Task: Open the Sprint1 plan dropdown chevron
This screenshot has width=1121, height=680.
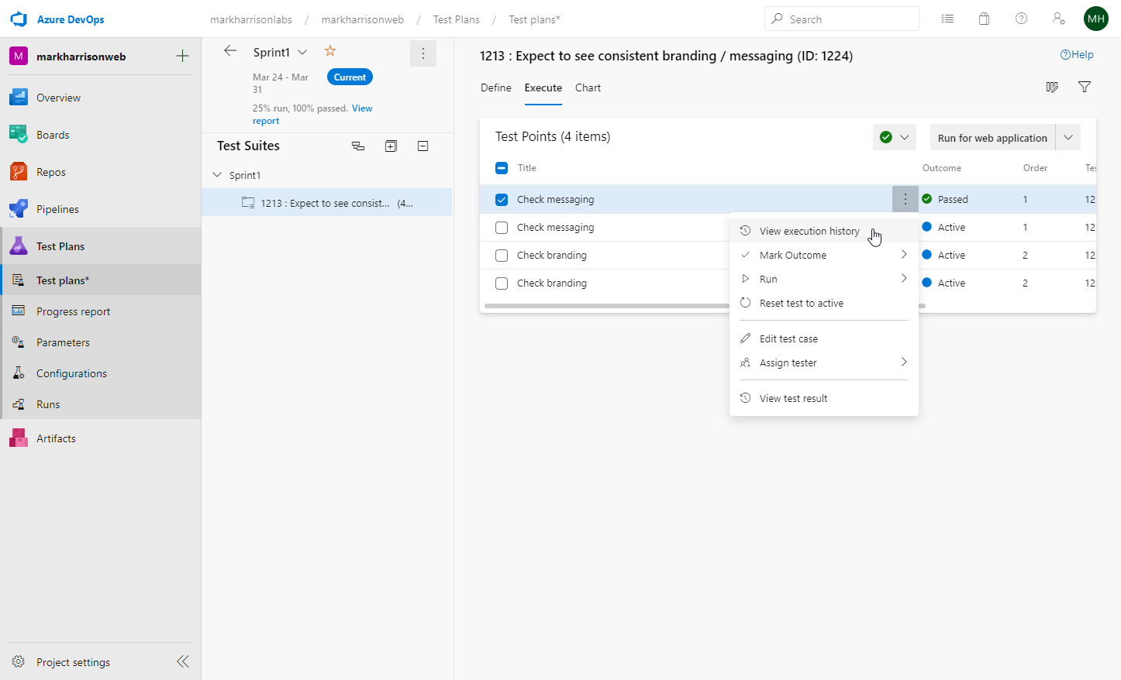Action: [302, 52]
